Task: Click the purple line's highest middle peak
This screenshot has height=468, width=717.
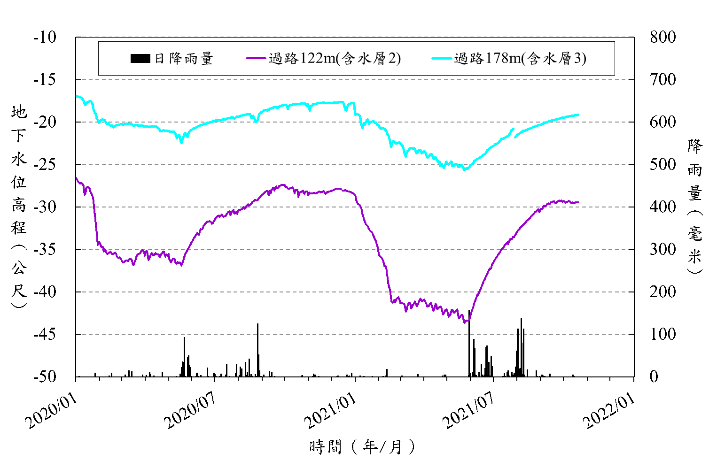Action: pyautogui.click(x=282, y=185)
